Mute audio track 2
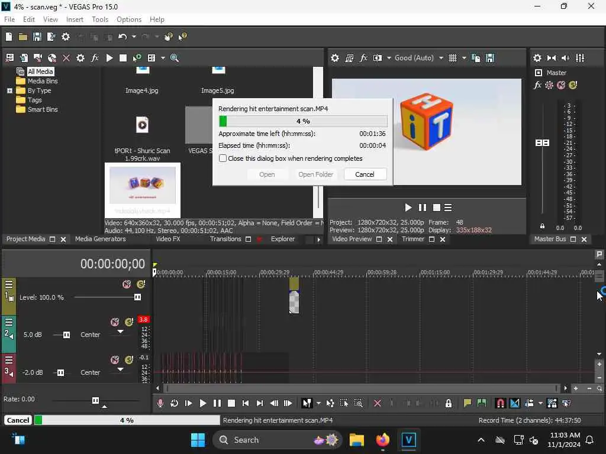 (115, 322)
